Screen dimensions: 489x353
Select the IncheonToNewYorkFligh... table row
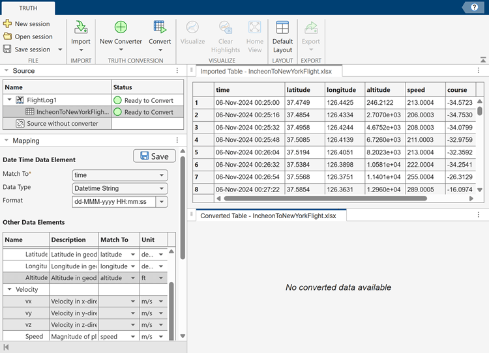point(93,112)
